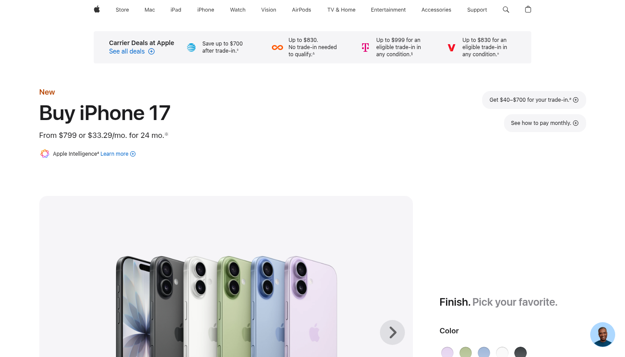625x357 pixels.
Task: Open the AirPods menu item
Action: point(301,10)
